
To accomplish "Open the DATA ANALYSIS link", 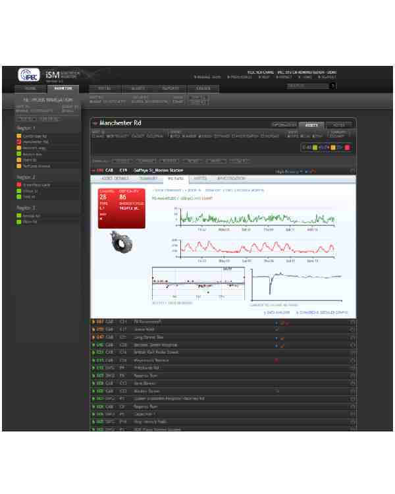I will 276,312.
